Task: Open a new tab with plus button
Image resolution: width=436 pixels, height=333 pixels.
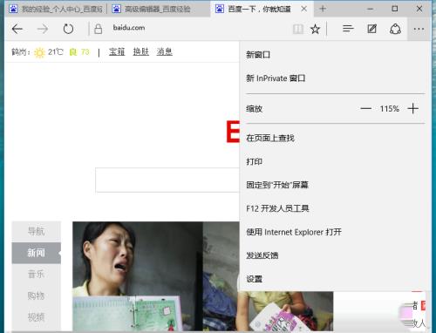Action: pyautogui.click(x=323, y=9)
